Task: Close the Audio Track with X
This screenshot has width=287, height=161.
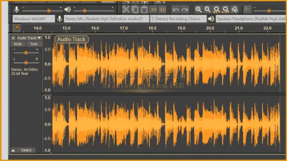Action: (13, 38)
